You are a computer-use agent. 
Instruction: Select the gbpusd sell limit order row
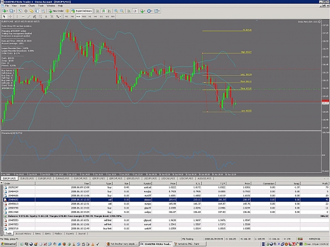166,220
